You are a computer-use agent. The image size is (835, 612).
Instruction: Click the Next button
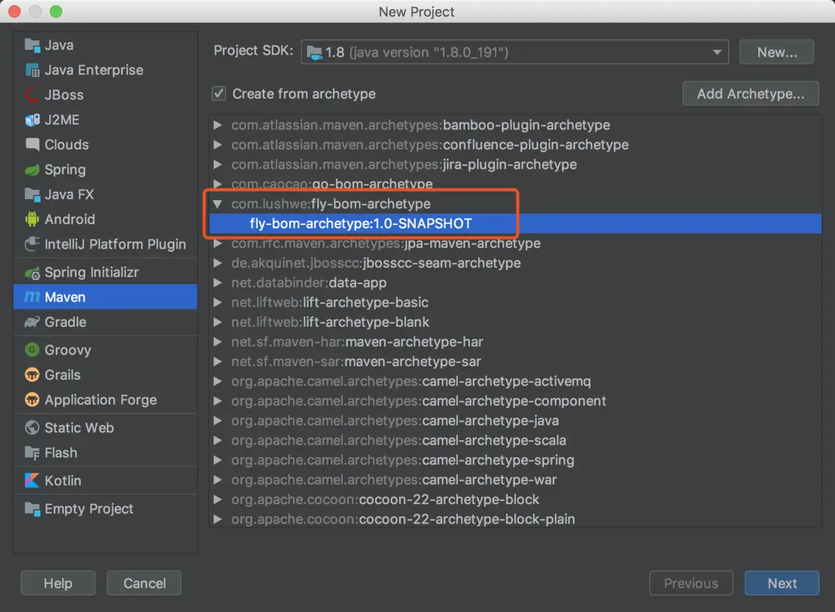point(782,584)
